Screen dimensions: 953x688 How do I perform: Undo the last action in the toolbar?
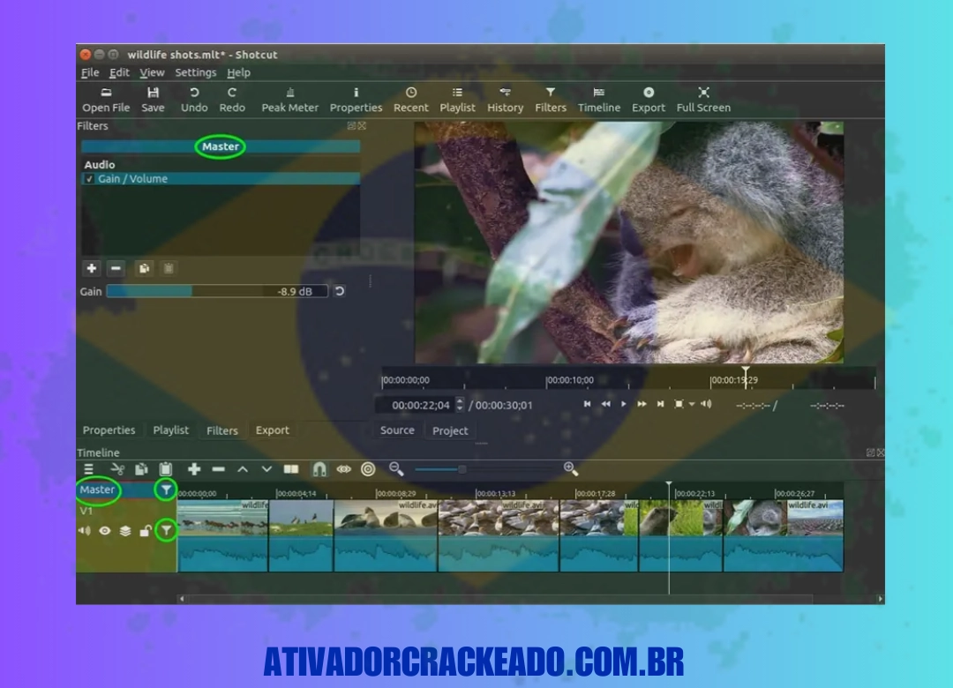tap(194, 100)
